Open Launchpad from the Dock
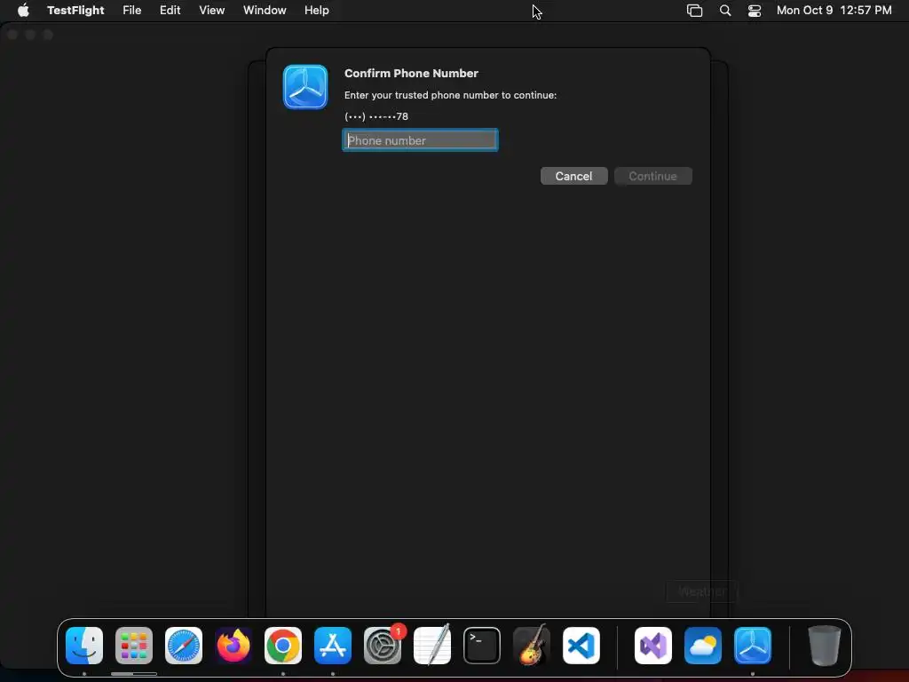 coord(134,646)
